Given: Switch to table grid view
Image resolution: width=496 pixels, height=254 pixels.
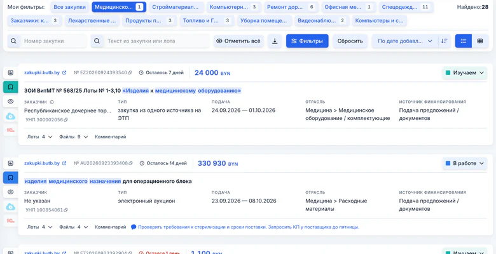Looking at the screenshot, I should 480,41.
